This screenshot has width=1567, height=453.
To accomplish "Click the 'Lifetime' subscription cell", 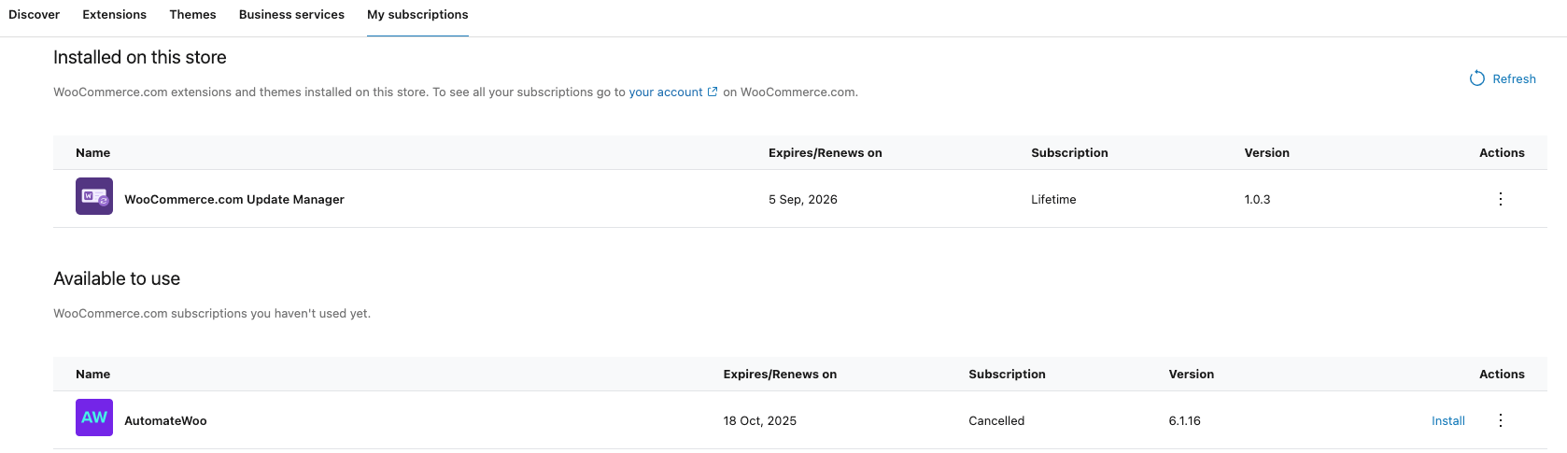I will tap(1053, 199).
